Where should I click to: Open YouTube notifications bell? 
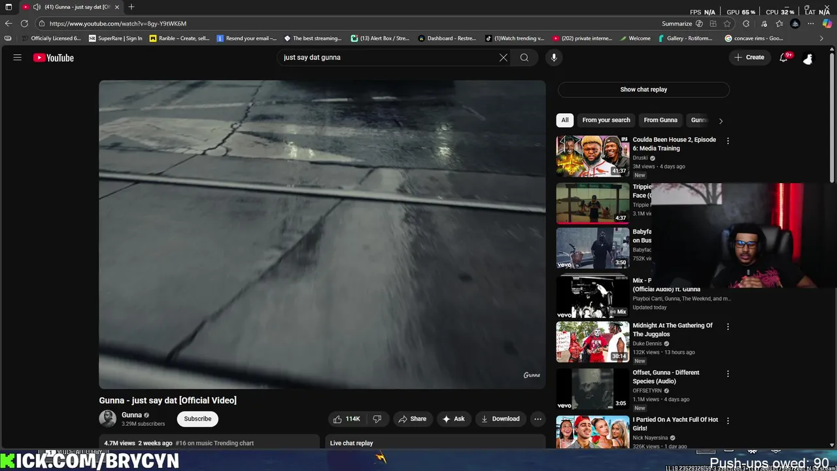784,58
